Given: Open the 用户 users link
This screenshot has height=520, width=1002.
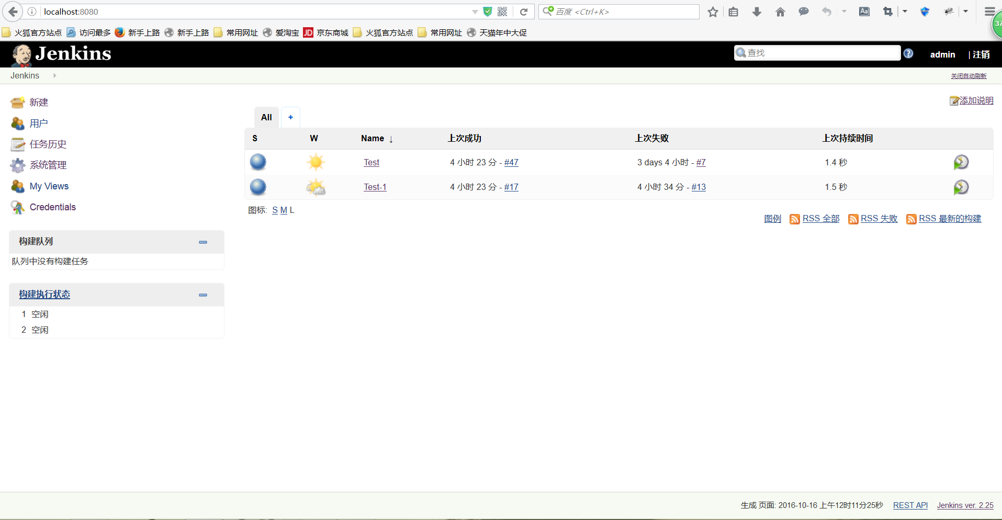Looking at the screenshot, I should (39, 123).
